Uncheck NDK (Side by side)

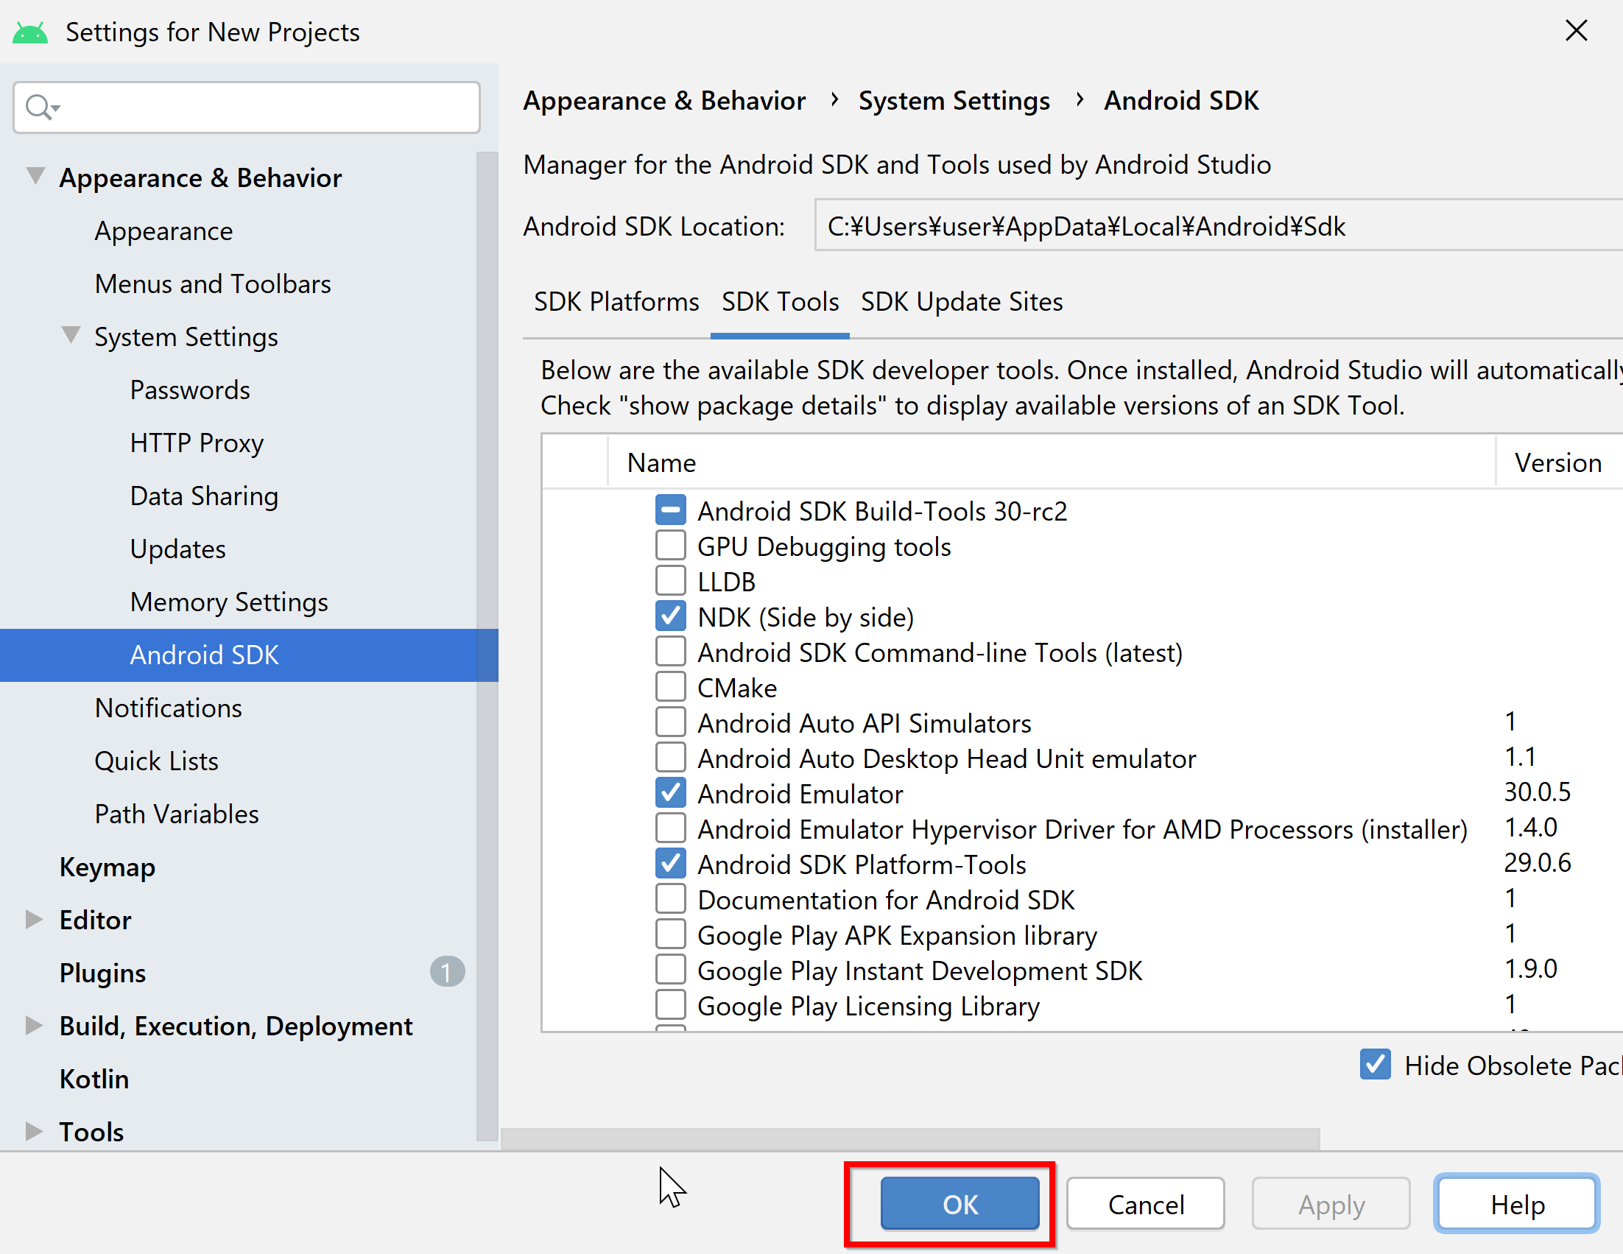(670, 616)
